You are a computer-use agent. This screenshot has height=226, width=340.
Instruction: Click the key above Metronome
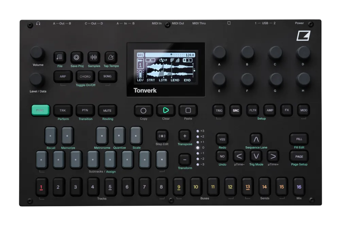click(x=102, y=136)
